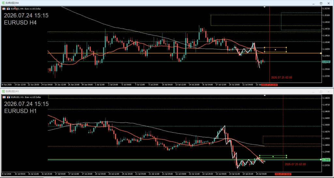The height and width of the screenshot is (178, 334).
Task: Click the 1.14820 price level on the H1 axis
Action: pyautogui.click(x=326, y=98)
